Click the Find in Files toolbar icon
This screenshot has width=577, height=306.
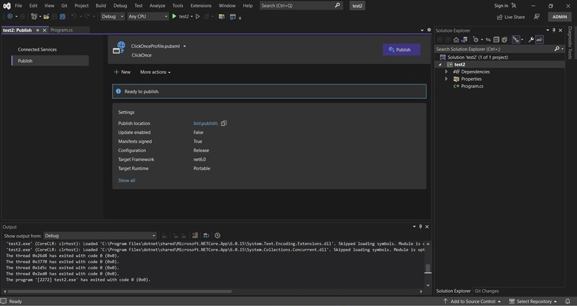click(x=222, y=17)
